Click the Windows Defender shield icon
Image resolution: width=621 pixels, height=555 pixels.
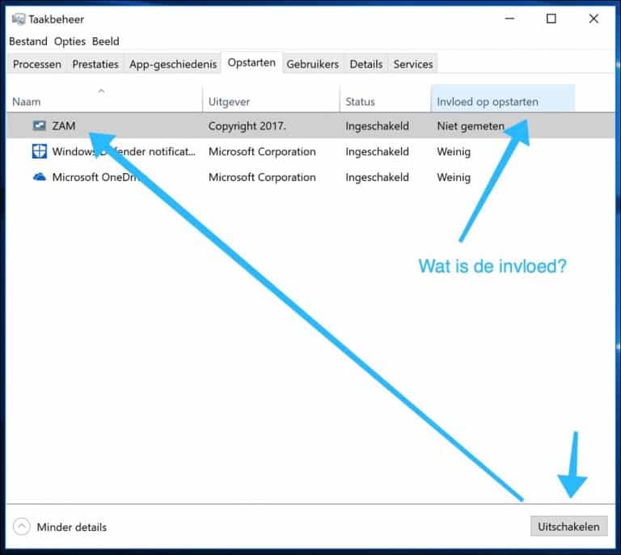coord(39,151)
